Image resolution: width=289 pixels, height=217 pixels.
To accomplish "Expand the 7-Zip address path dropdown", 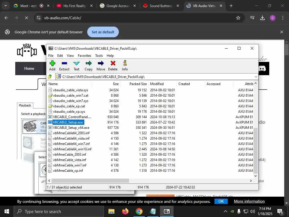I will [x=256, y=77].
